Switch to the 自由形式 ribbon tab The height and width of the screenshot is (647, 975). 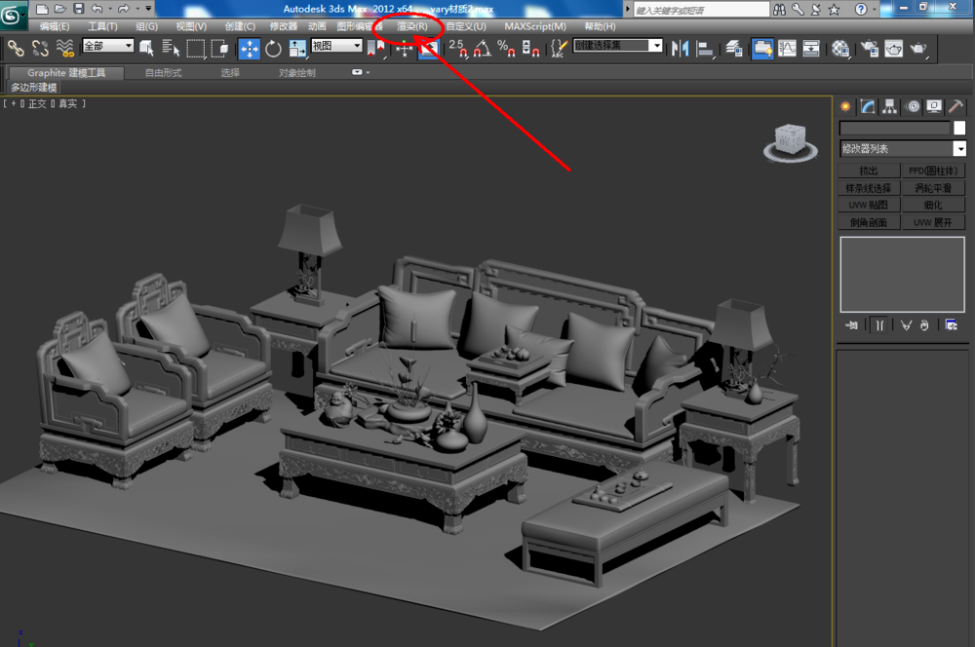(163, 73)
